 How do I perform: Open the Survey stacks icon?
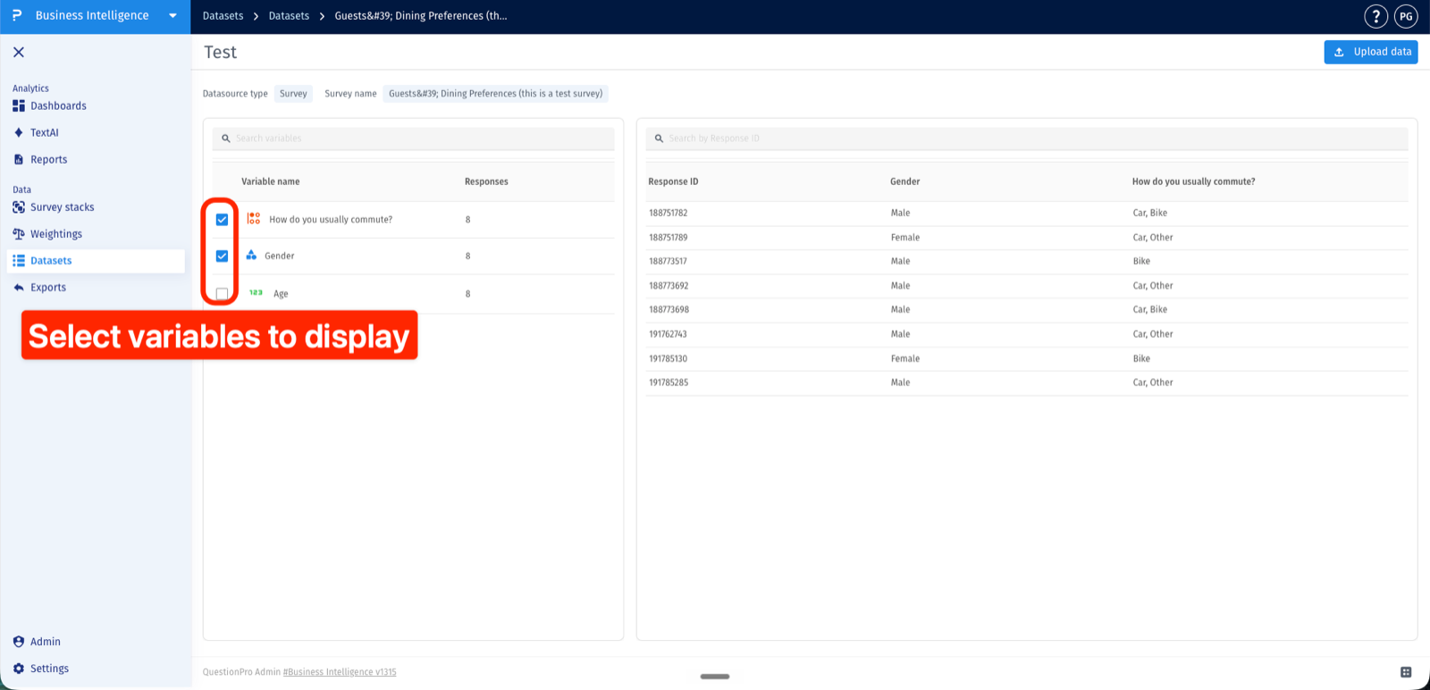click(19, 206)
